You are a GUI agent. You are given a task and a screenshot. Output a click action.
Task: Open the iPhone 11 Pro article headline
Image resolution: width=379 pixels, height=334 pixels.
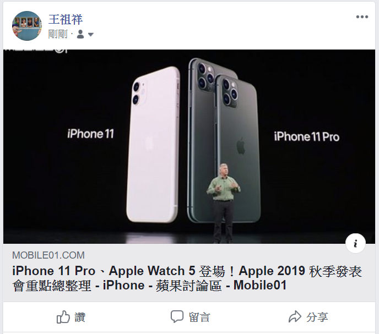[x=187, y=278]
